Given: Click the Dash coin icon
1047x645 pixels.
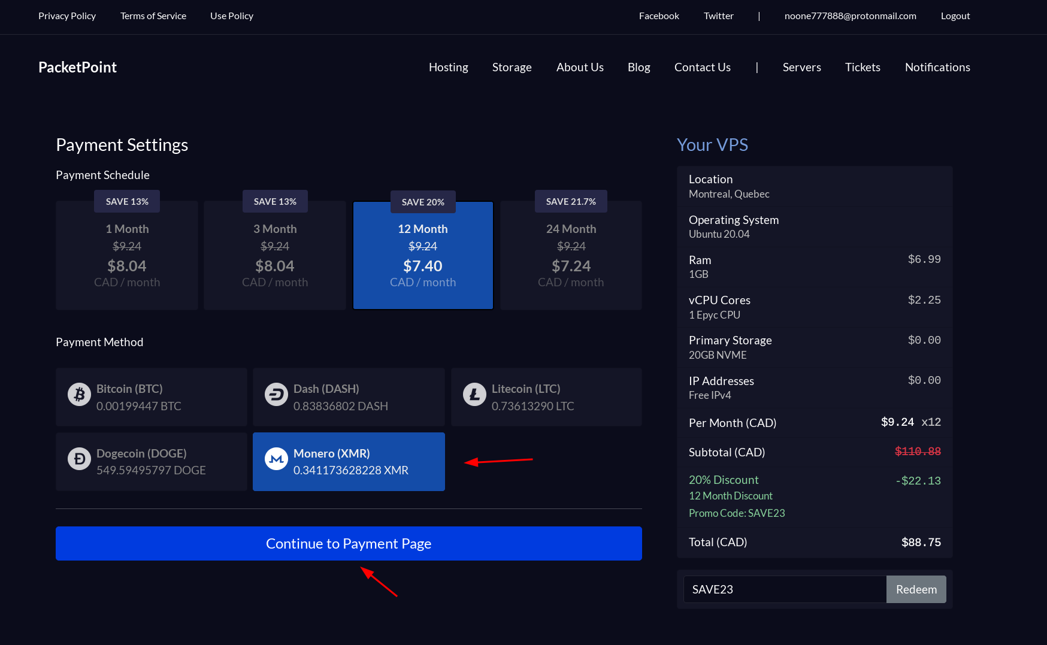Looking at the screenshot, I should (276, 394).
